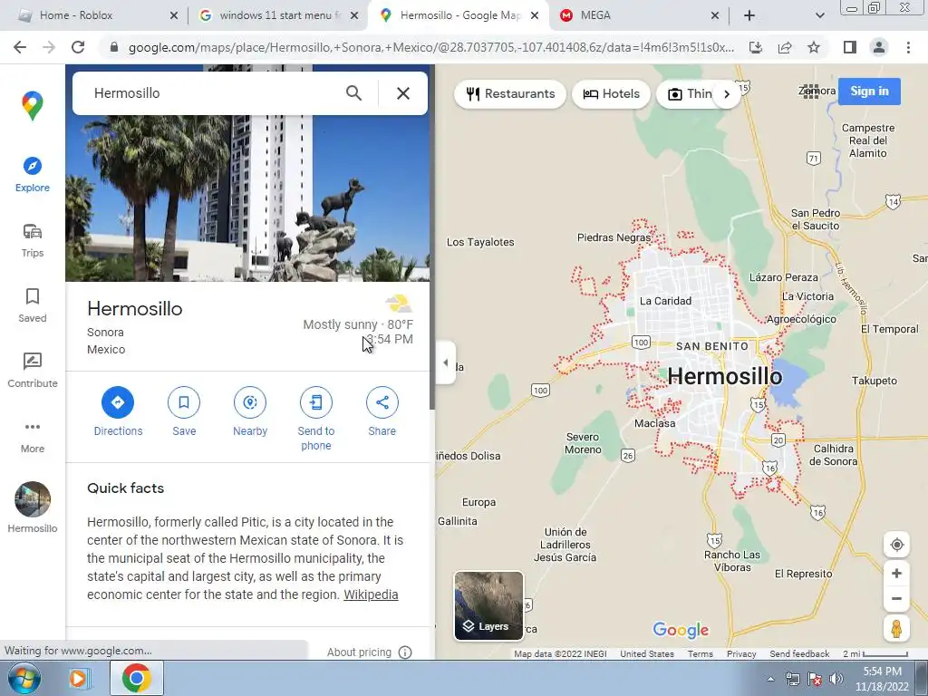
Task: Open the Explore sidebar item
Action: click(x=33, y=175)
